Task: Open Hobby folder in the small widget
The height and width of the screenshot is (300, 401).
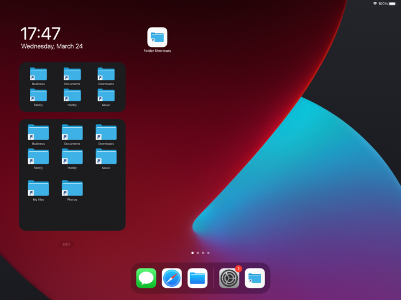Action: (72, 97)
